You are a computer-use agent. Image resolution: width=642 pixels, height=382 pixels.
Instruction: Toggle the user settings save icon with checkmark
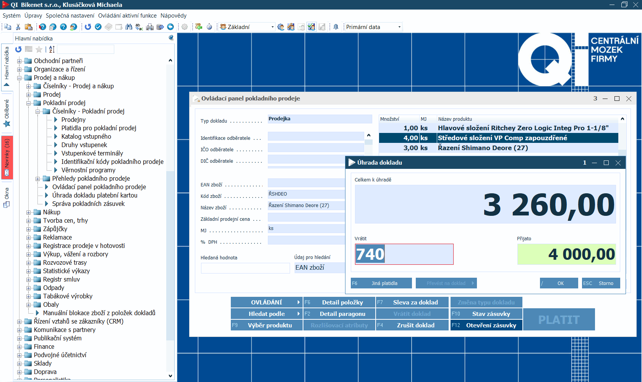coord(311,27)
